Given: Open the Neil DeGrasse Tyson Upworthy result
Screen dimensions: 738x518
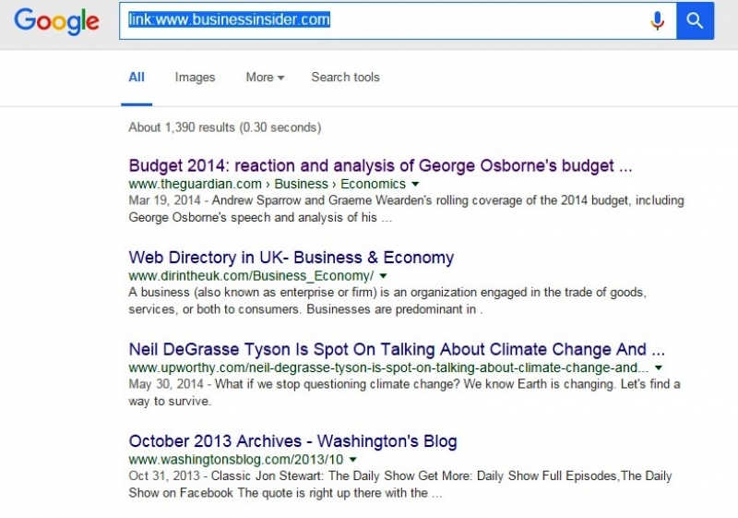Looking at the screenshot, I should (x=397, y=349).
